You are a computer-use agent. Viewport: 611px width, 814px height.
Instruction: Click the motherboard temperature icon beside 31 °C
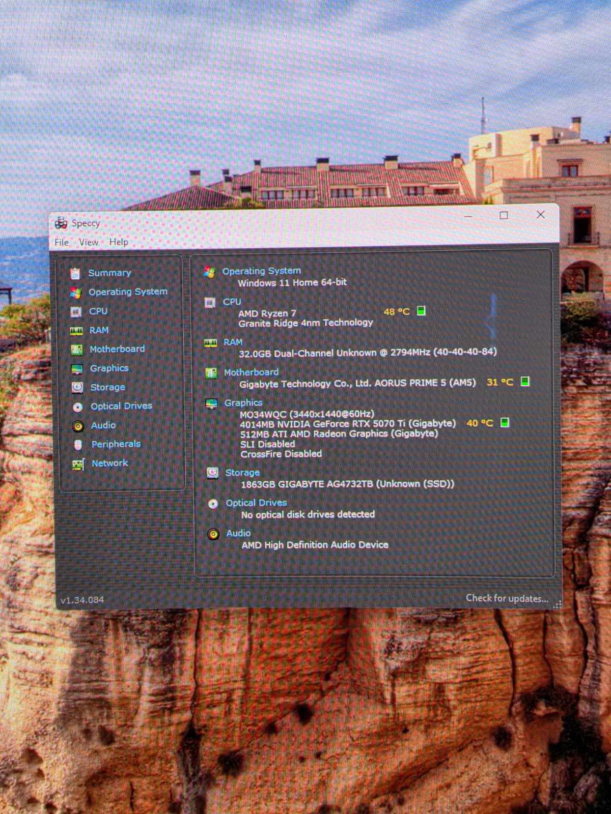[x=525, y=382]
